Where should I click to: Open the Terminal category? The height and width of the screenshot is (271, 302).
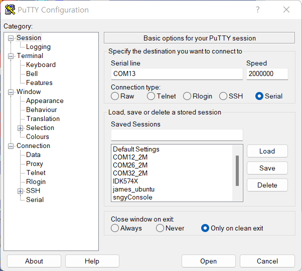tap(30, 56)
